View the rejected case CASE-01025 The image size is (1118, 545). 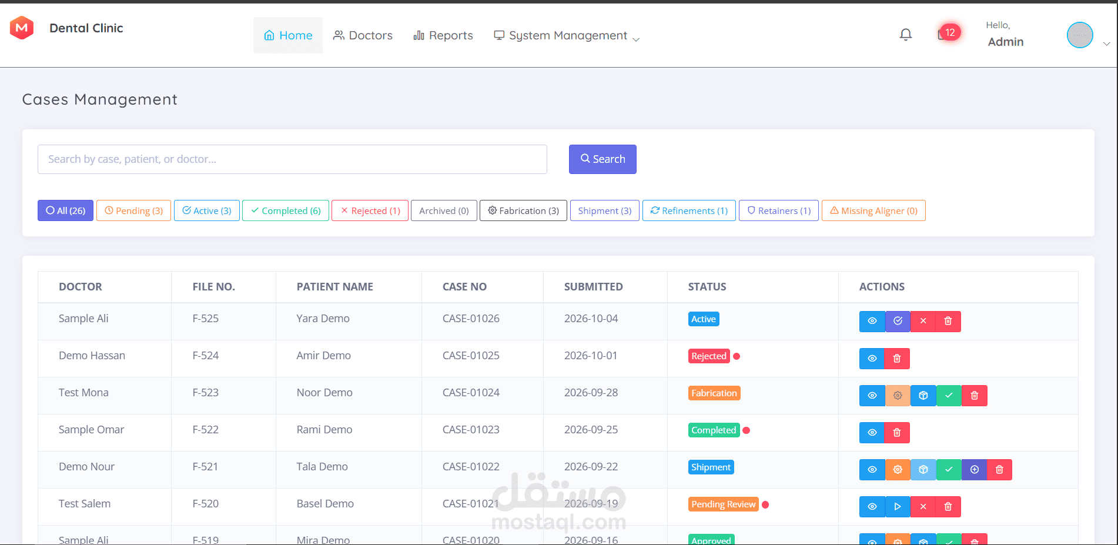(872, 358)
